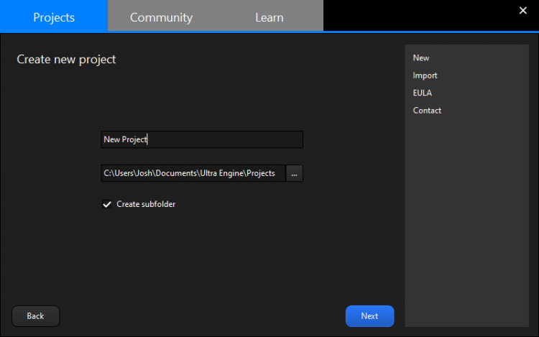Screen dimensions: 539x337
Task: Open the EULA entry in sidebar
Action: [422, 93]
